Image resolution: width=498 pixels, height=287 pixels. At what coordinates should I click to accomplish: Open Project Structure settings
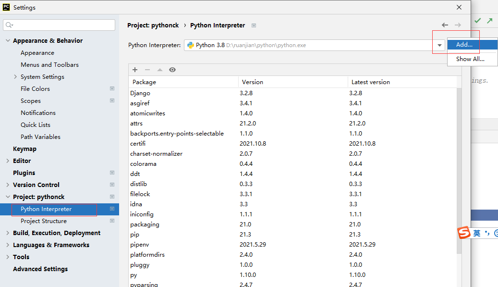click(x=44, y=221)
